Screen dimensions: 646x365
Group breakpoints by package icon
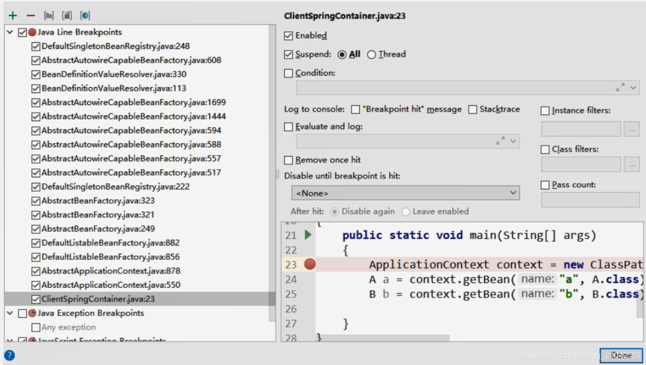tap(48, 16)
